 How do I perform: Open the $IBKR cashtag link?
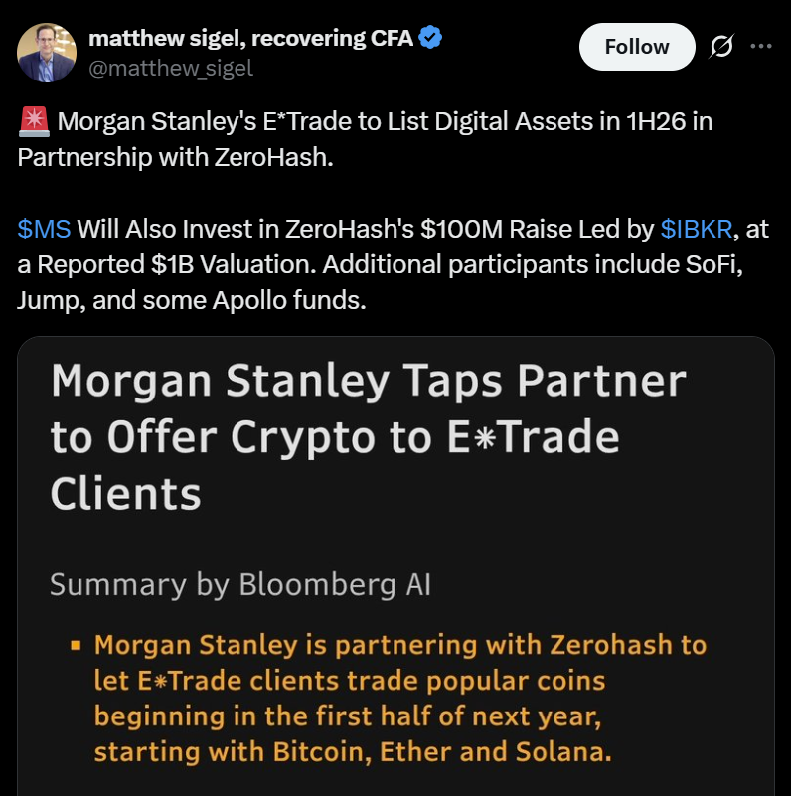tap(696, 229)
